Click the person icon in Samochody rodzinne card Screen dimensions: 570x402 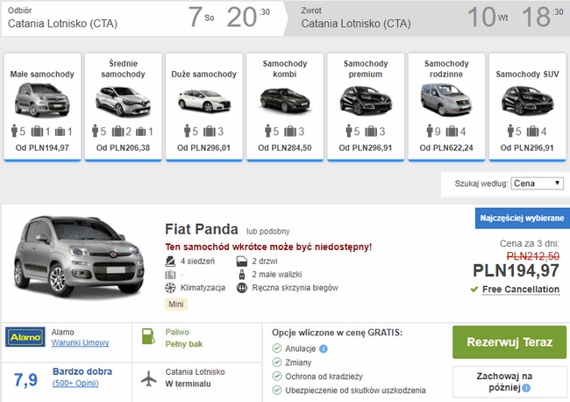pyautogui.click(x=430, y=131)
